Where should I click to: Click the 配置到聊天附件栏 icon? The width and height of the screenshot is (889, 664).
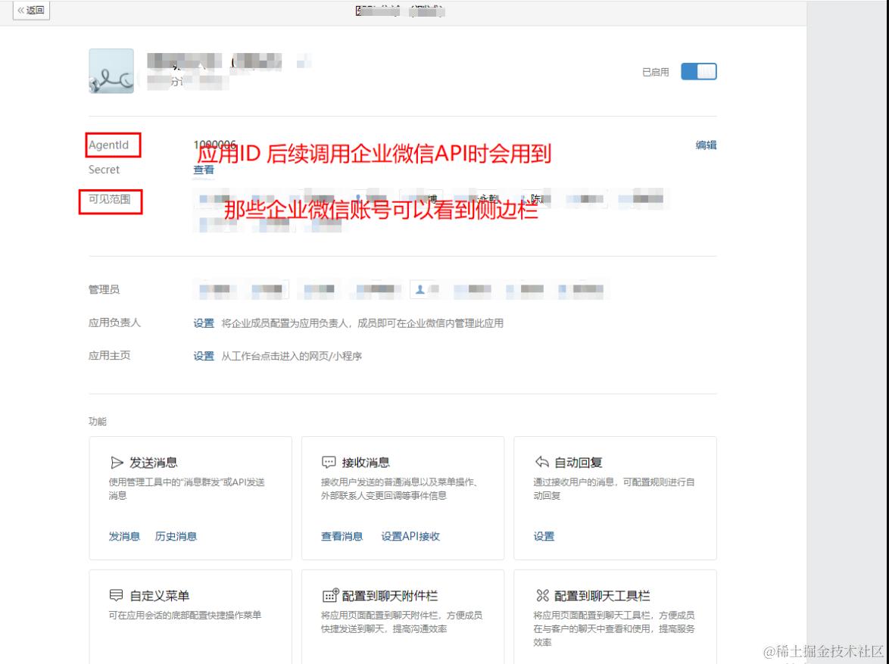(330, 595)
